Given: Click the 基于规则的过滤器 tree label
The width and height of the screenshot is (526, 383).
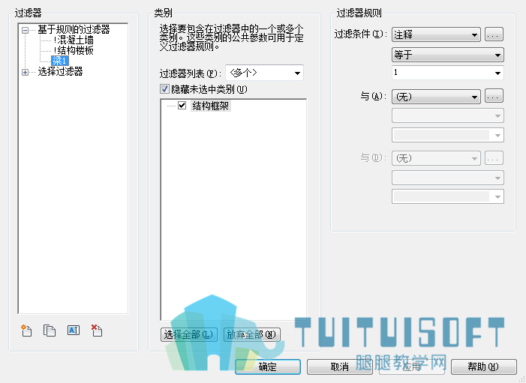Looking at the screenshot, I should click(x=74, y=29).
